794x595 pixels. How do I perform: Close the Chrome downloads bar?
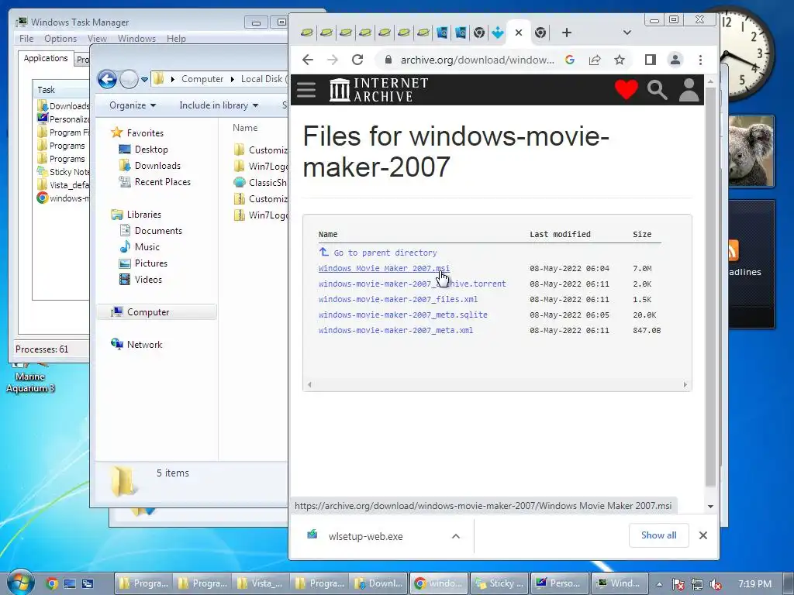point(703,535)
